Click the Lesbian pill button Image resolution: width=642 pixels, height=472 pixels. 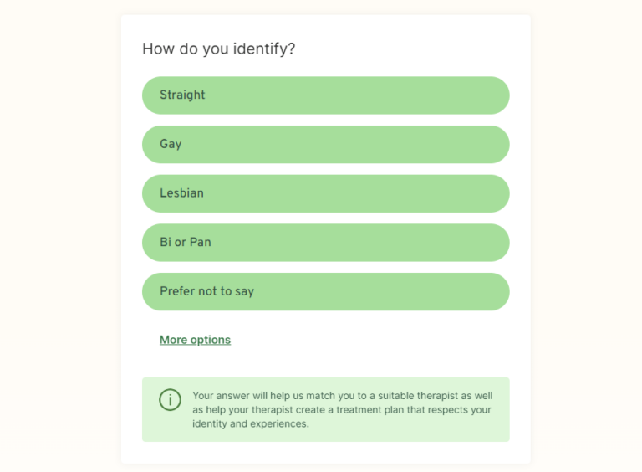click(325, 193)
